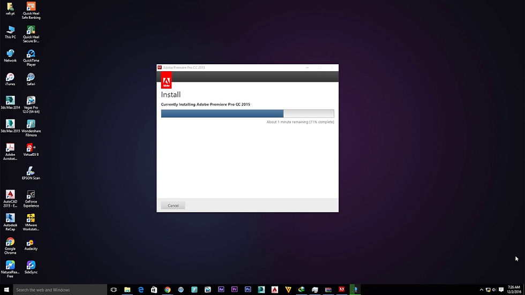Open network status in system tray
Image resolution: width=525 pixels, height=295 pixels.
point(488,290)
